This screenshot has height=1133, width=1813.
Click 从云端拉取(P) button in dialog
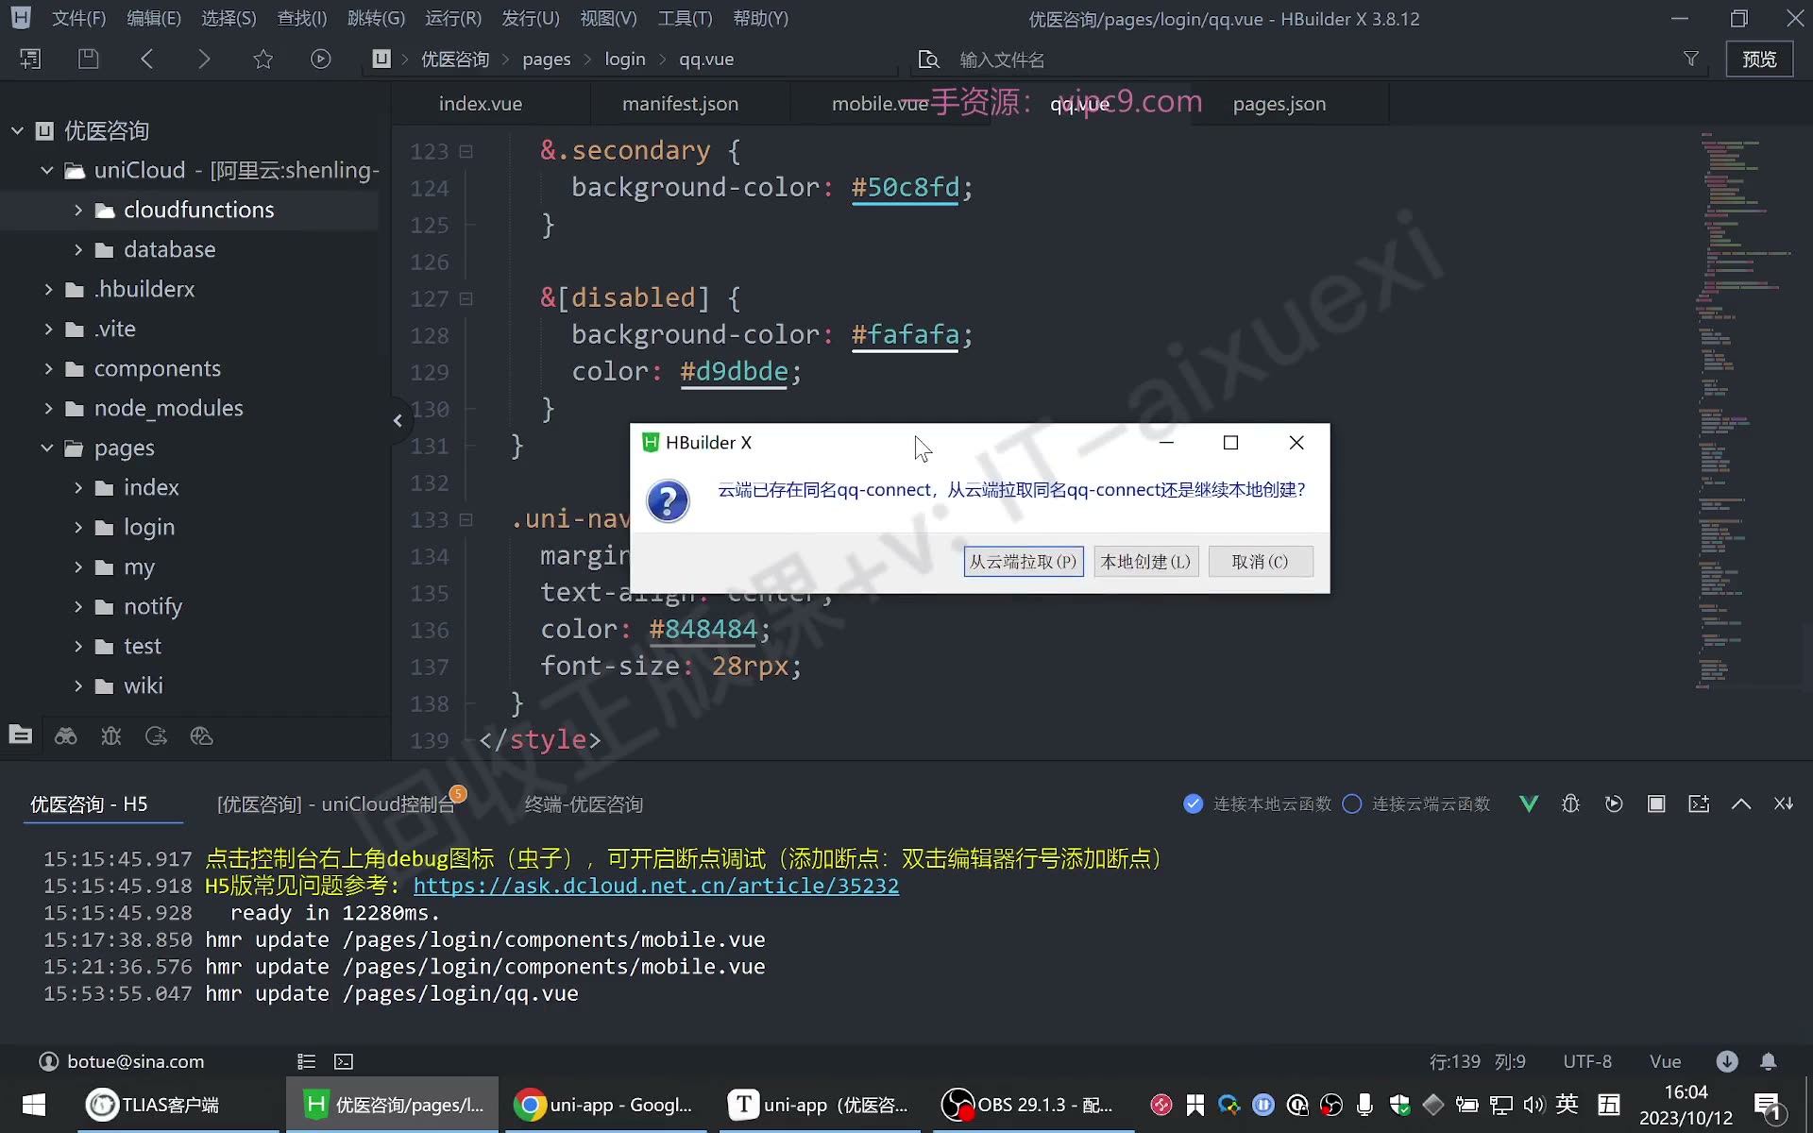click(x=1024, y=562)
